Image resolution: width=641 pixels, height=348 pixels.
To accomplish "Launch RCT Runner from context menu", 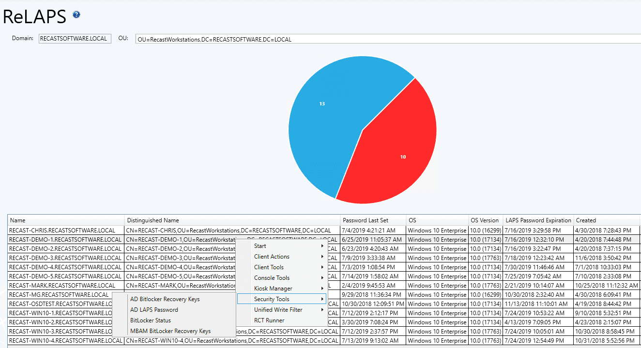I will (x=282, y=320).
